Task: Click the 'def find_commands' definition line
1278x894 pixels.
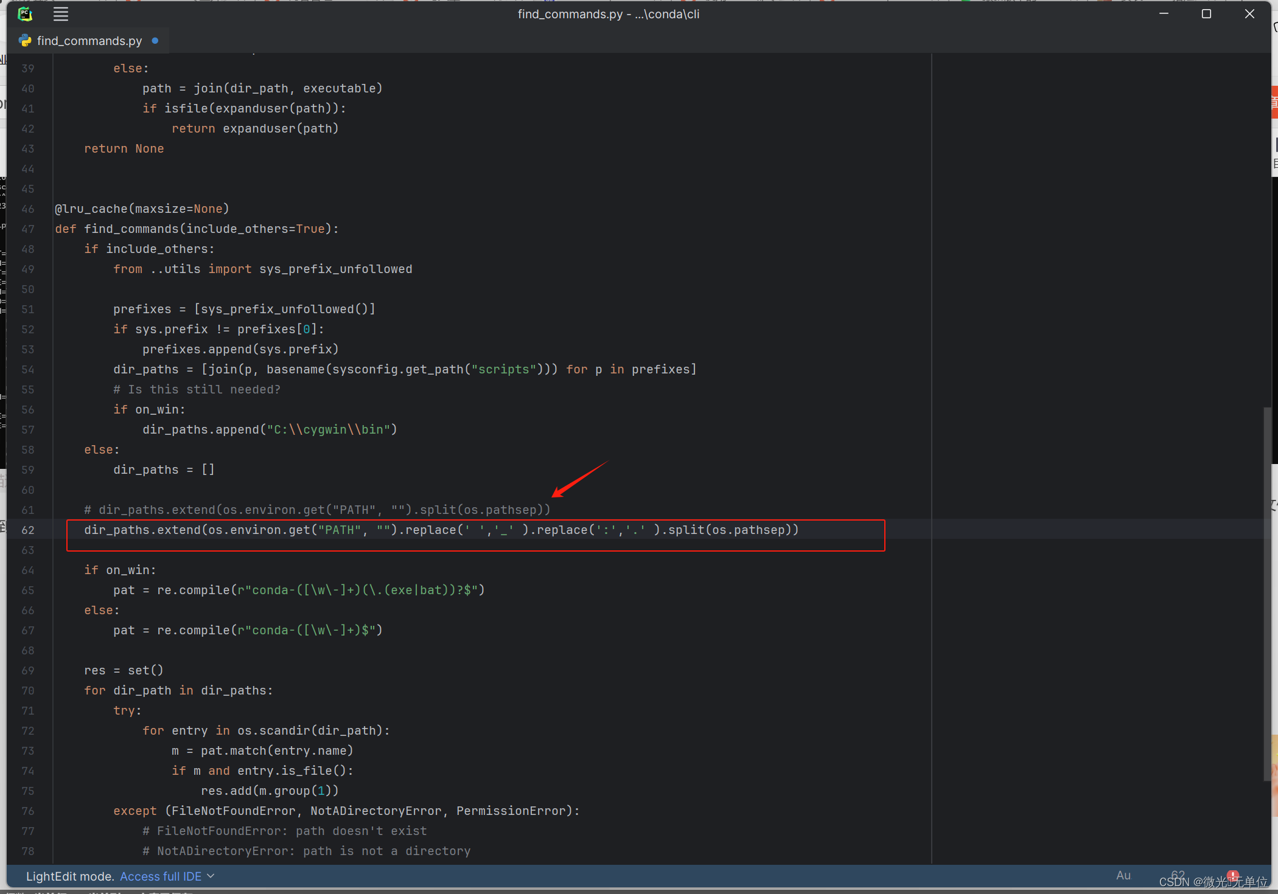Action: pyautogui.click(x=197, y=229)
